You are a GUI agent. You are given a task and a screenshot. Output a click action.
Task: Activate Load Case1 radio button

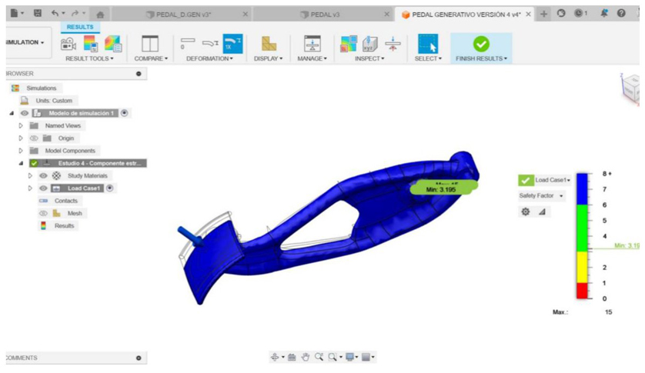pos(110,188)
